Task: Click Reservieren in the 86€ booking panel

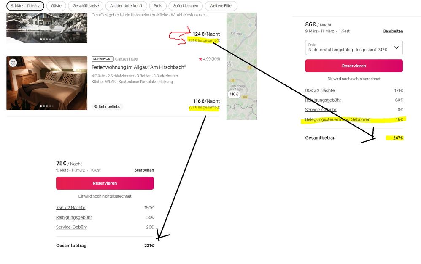Action: pyautogui.click(x=354, y=66)
